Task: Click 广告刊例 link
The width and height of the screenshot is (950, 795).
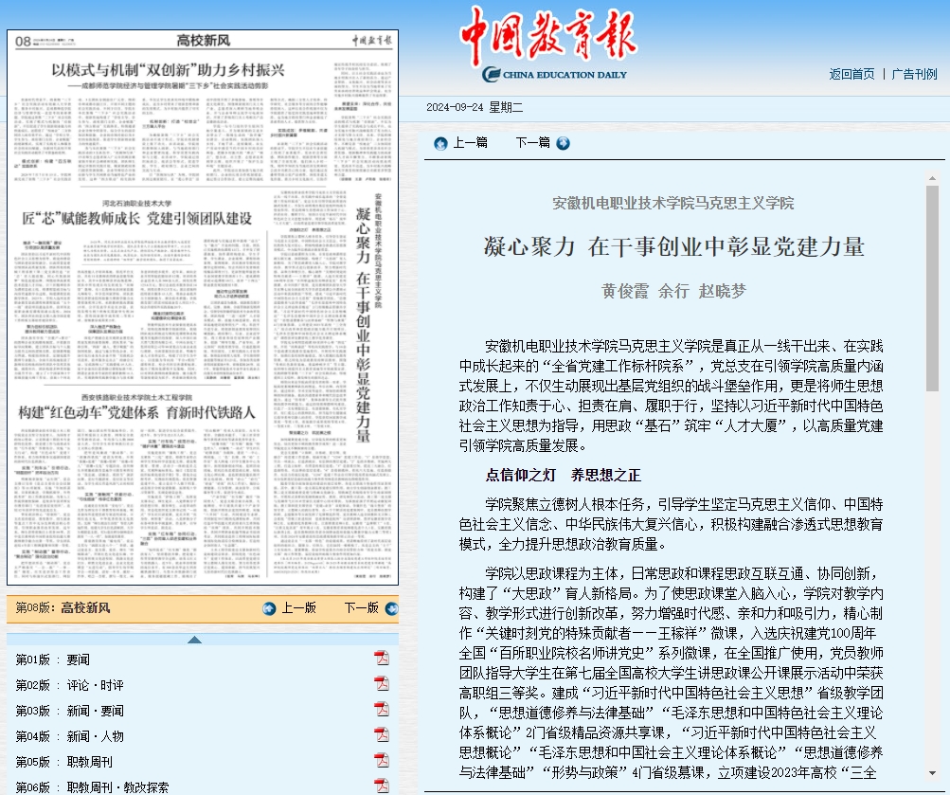Action: 914,74
